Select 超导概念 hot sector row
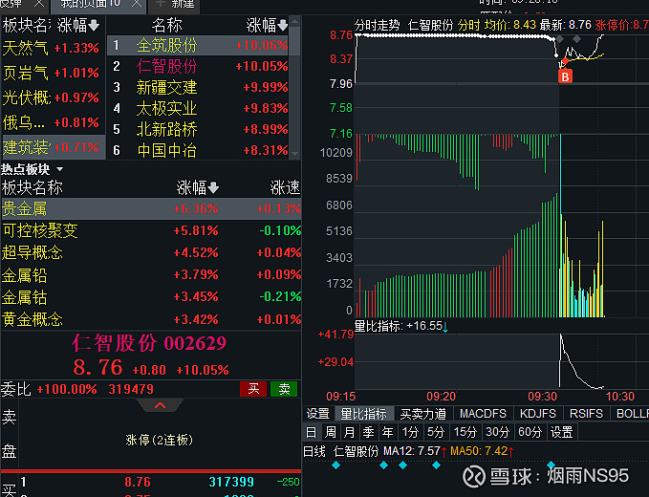Screen dimensions: 649x497 click(x=151, y=252)
